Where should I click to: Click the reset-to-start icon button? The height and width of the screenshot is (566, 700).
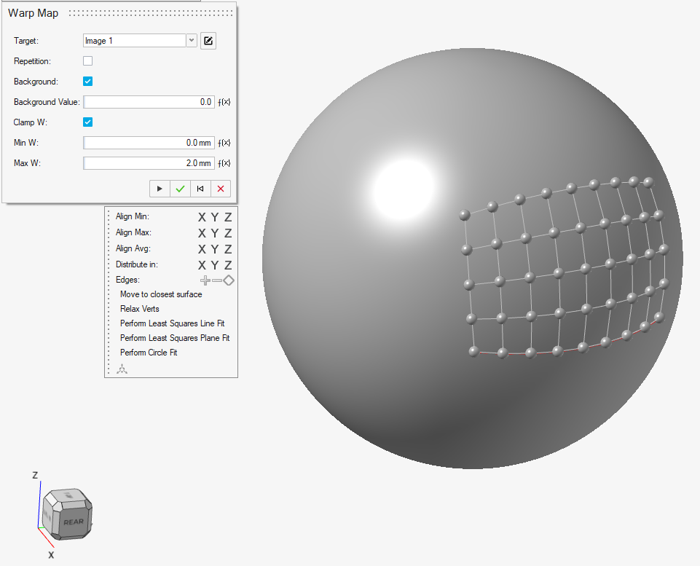[200, 189]
